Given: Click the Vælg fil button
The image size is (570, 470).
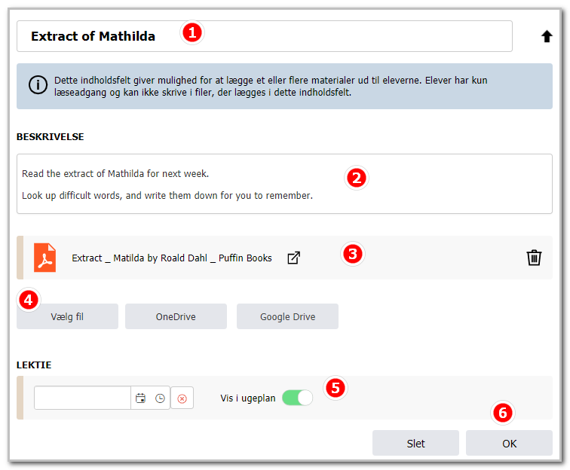Looking at the screenshot, I should pyautogui.click(x=67, y=316).
